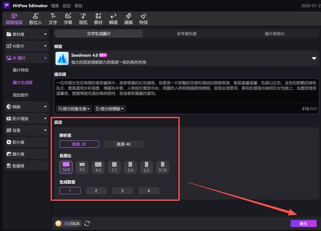Screen dimensions: 321x231
Task: Click the gold credits coin icon
Action: point(58,223)
